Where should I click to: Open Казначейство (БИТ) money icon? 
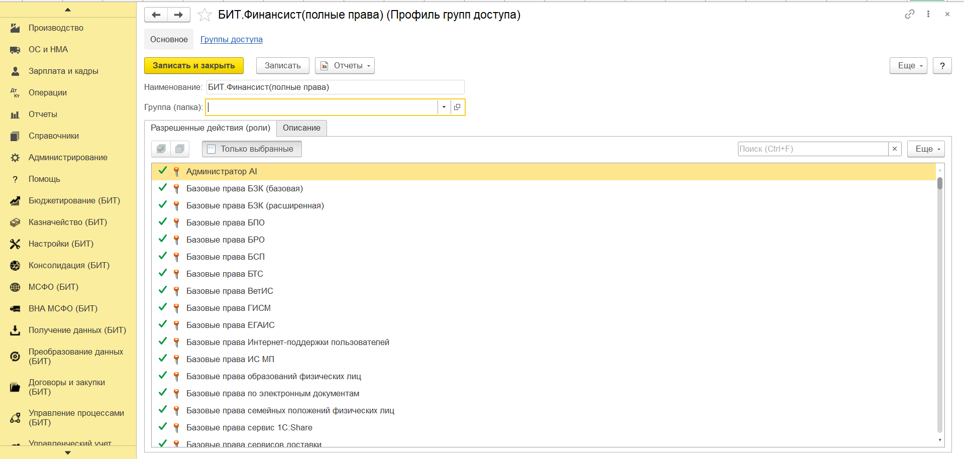(15, 222)
